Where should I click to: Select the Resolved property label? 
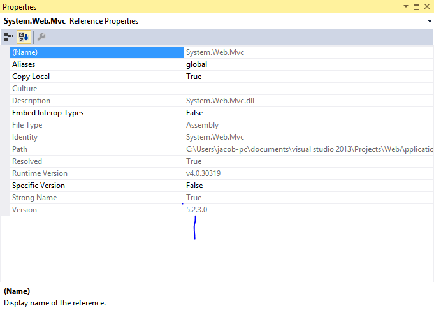pos(27,161)
